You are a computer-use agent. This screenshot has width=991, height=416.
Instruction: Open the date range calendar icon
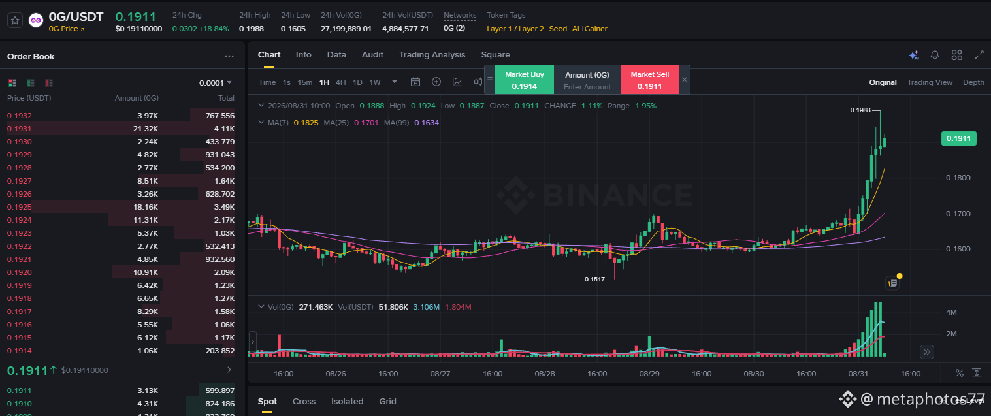pos(415,82)
